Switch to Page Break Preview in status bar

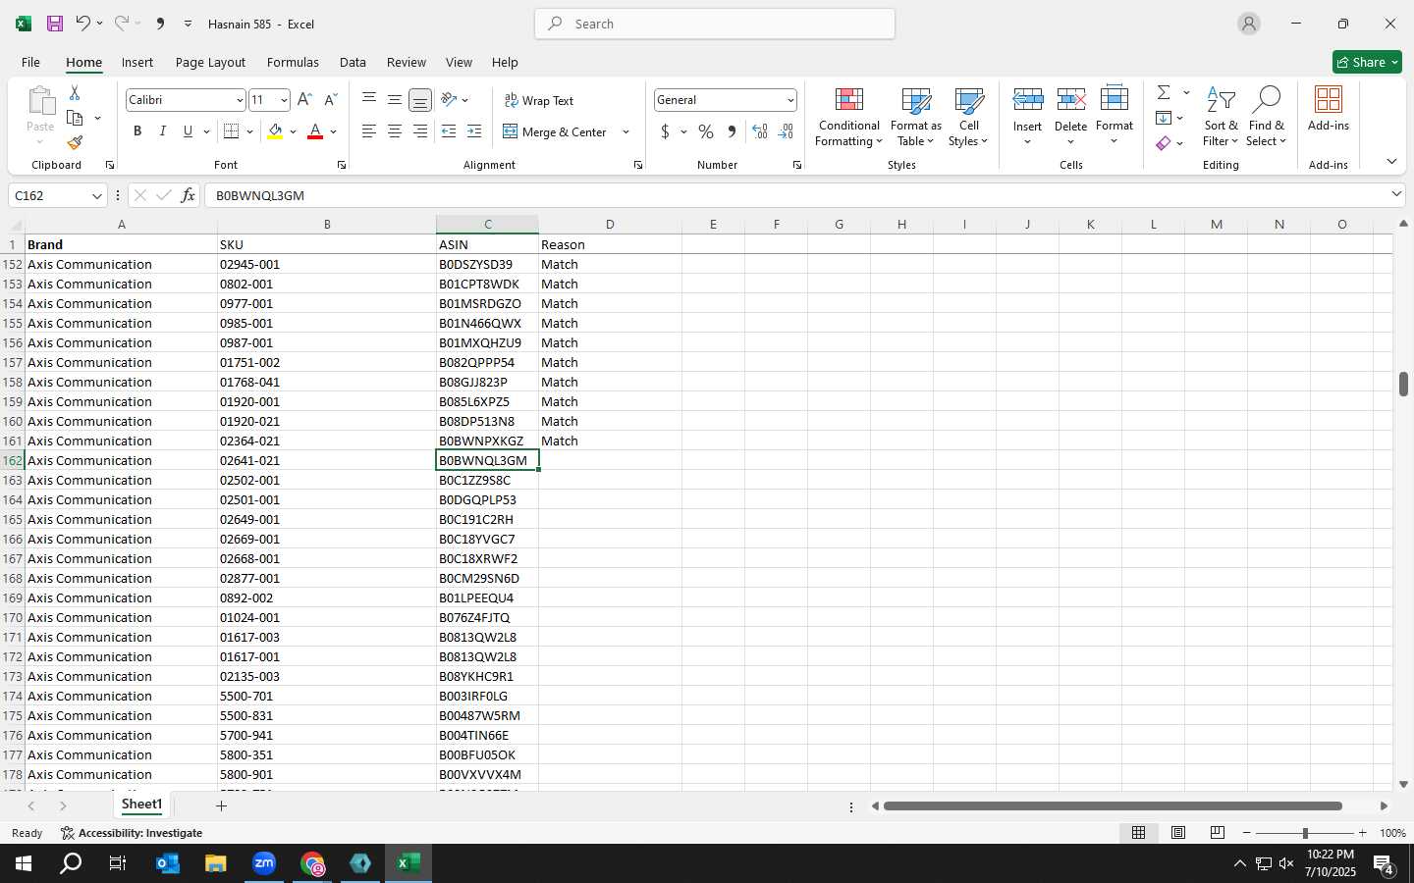(1217, 833)
